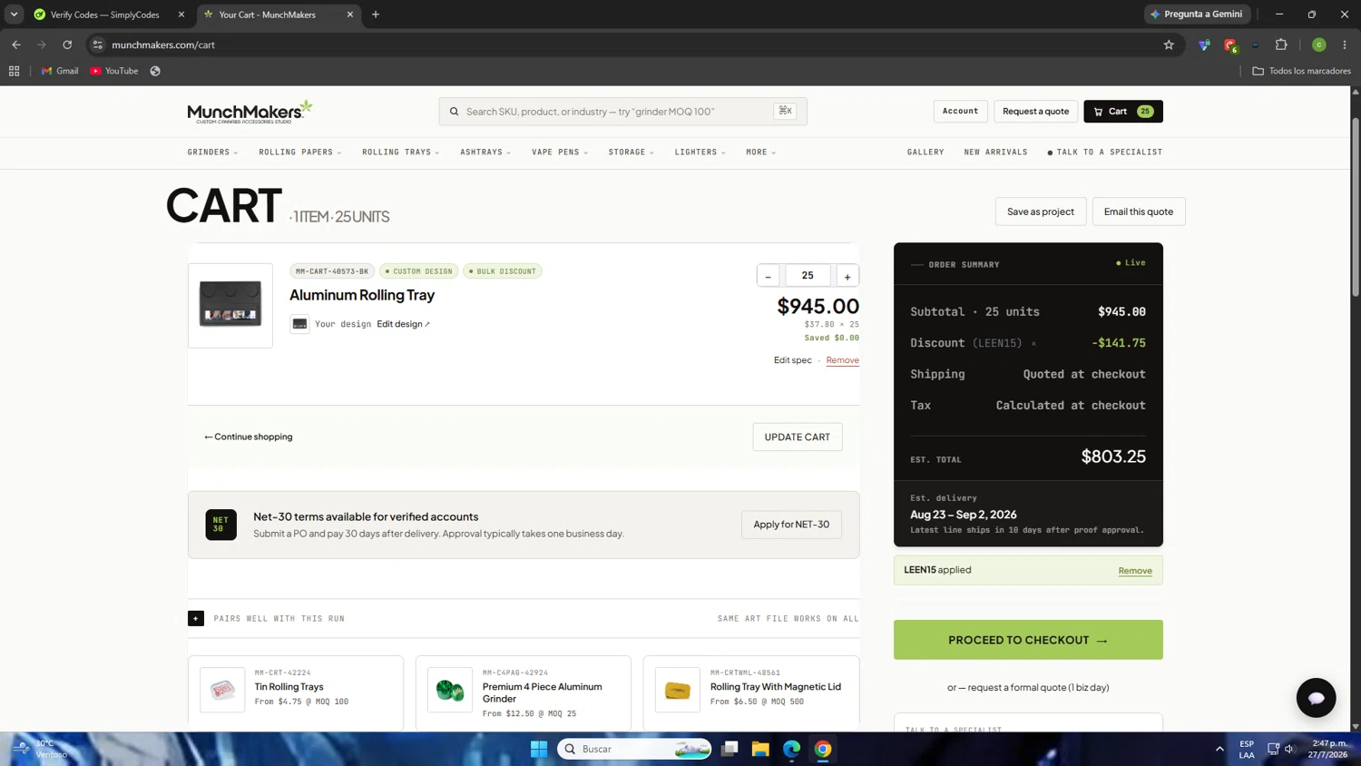The width and height of the screenshot is (1361, 766).
Task: Click Apply for NET-30
Action: click(791, 525)
